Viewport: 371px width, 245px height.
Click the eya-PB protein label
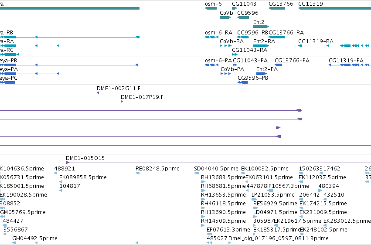pos(8,61)
